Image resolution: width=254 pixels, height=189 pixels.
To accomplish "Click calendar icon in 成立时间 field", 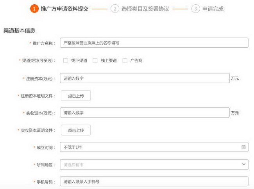I will [x=243, y=147].
